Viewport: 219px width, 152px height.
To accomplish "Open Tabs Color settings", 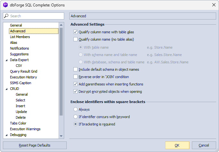I will pos(18,123).
